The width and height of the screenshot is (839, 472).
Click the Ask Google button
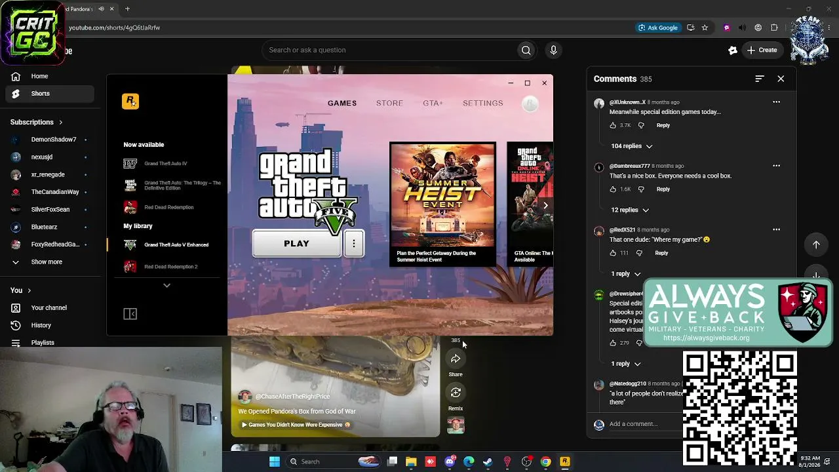pos(658,28)
